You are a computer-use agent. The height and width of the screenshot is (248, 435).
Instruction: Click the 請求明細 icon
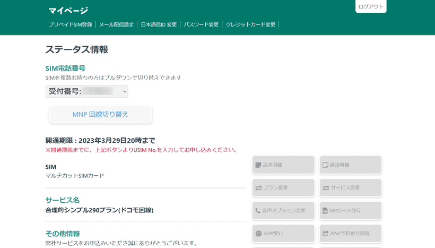click(258, 165)
